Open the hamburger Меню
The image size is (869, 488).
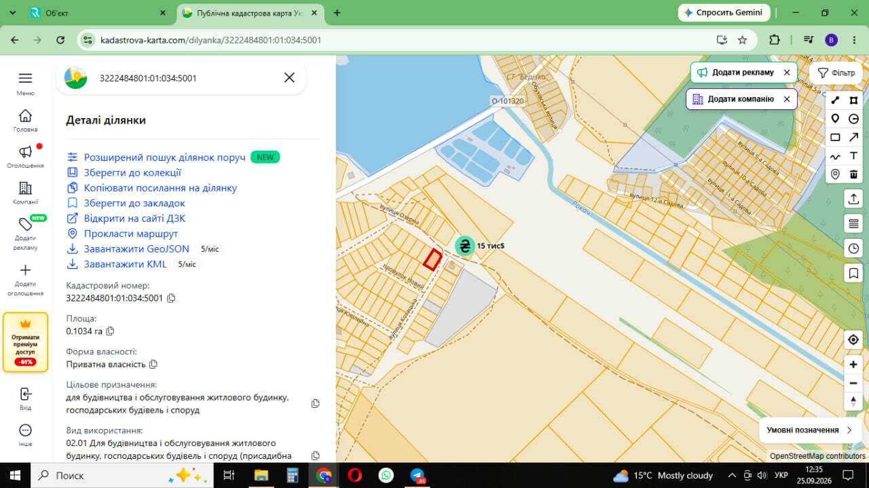[25, 83]
